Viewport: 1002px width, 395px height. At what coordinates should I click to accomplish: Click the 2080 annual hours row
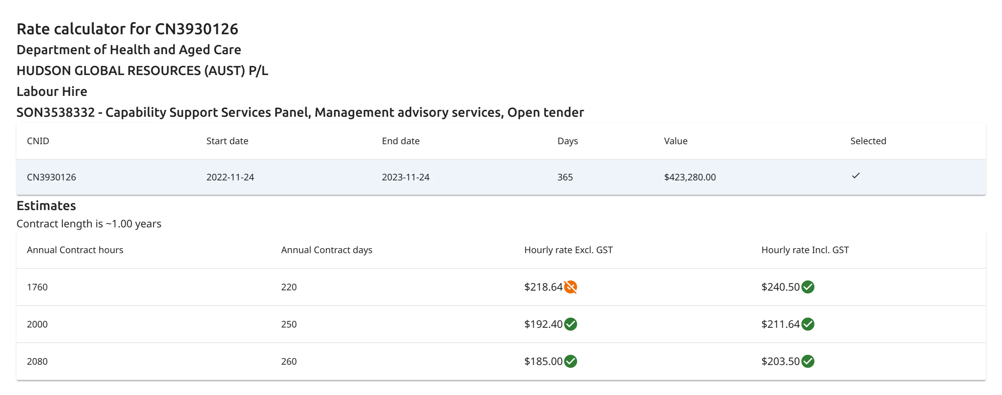[x=37, y=361]
